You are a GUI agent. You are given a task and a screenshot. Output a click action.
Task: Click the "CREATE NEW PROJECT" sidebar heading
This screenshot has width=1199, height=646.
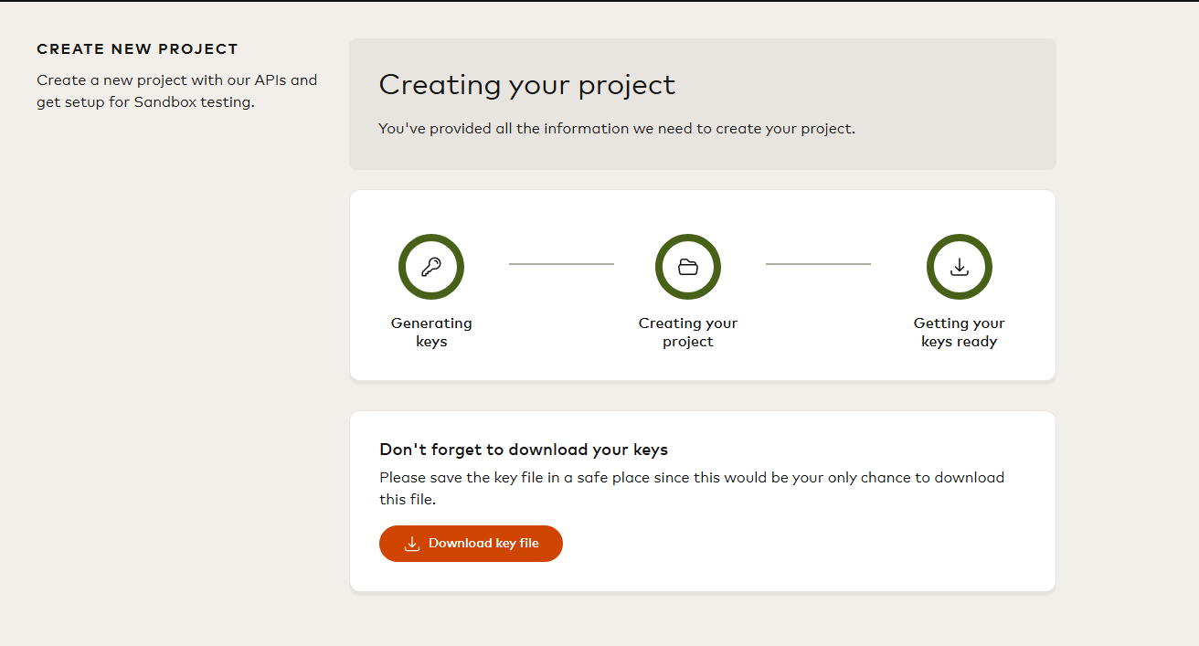click(x=137, y=49)
